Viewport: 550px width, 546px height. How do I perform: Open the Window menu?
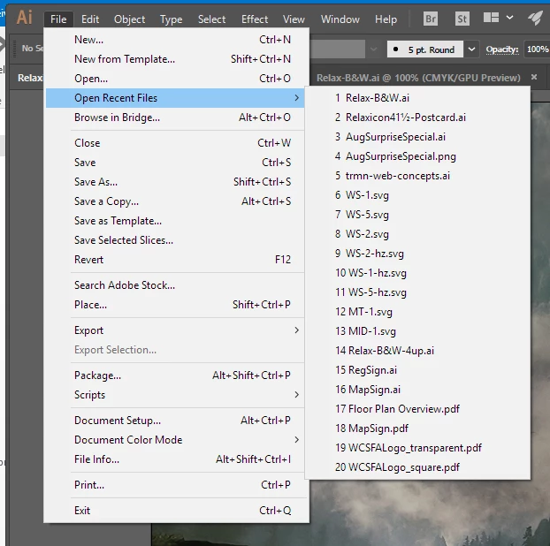pos(340,19)
